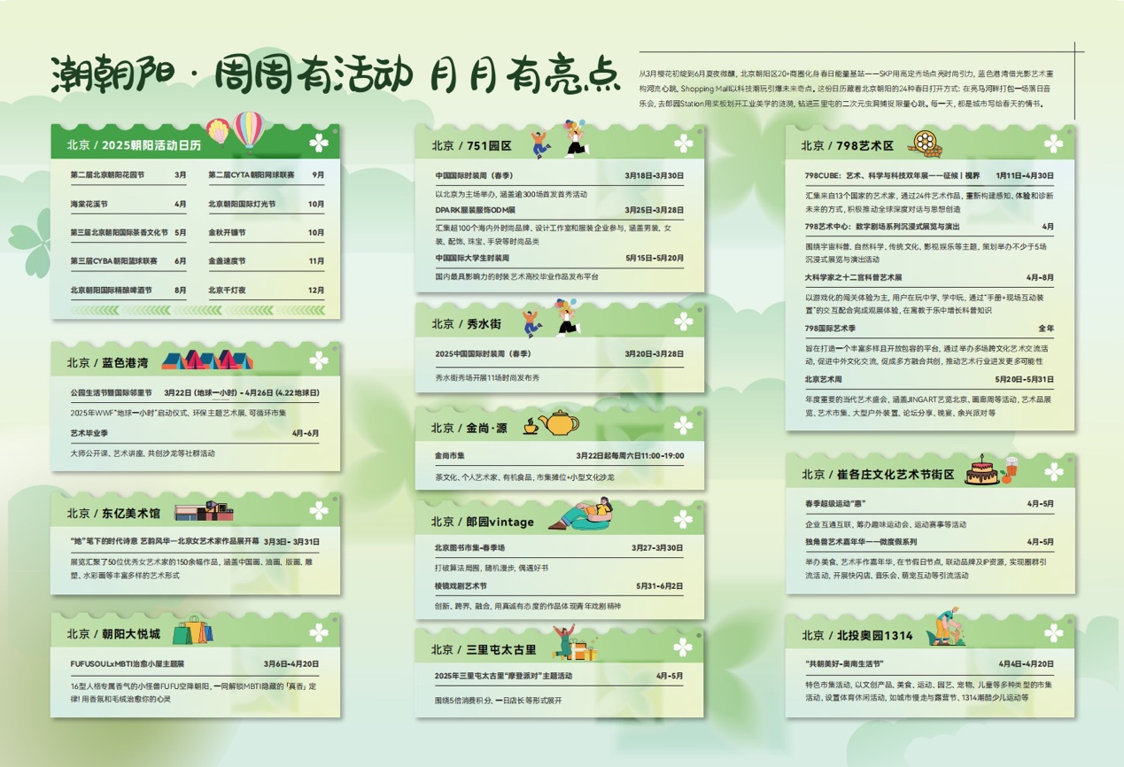Viewport: 1124px width, 767px height.
Task: Select the colorful tents icon beside 蓝色港湾
Action: click(207, 360)
